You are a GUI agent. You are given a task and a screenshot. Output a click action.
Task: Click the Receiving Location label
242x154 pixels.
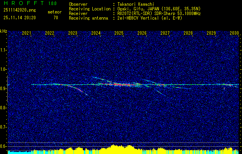pos(90,9)
